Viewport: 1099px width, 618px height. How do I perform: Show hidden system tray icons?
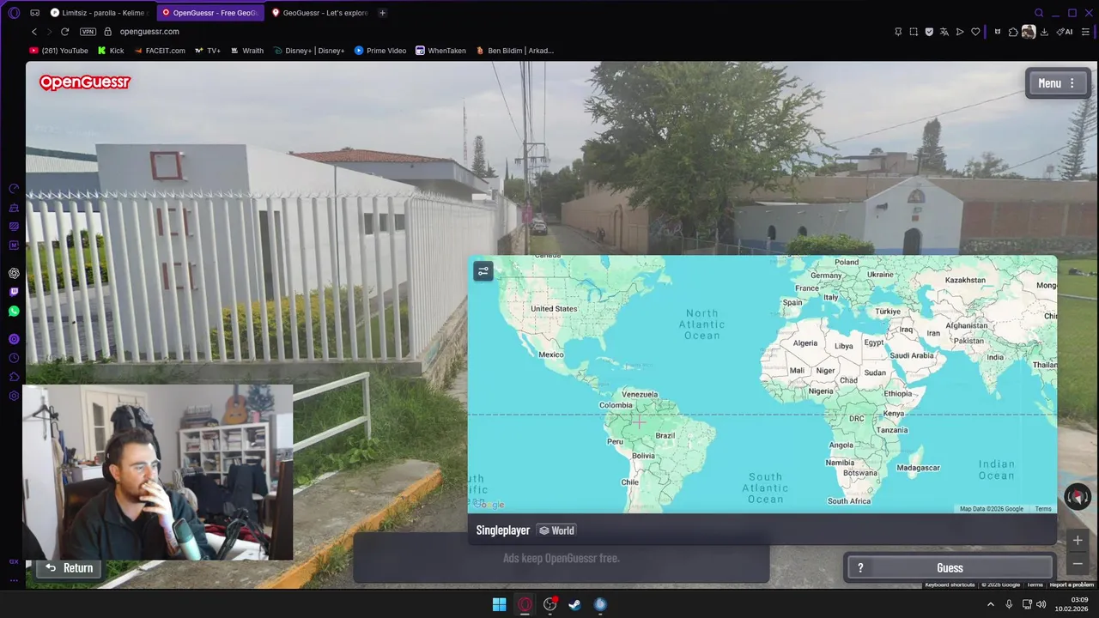991,604
